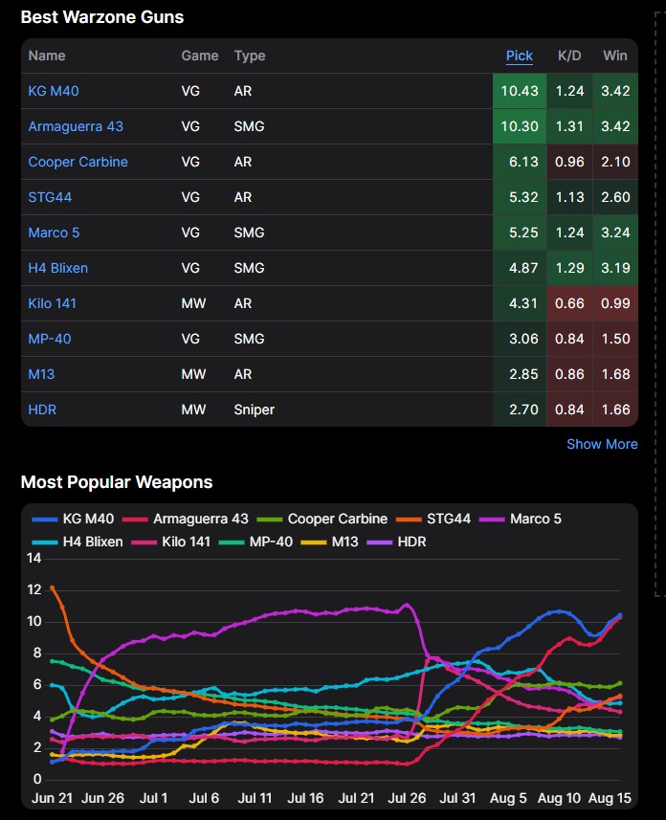Click the Name column header

pyautogui.click(x=47, y=55)
